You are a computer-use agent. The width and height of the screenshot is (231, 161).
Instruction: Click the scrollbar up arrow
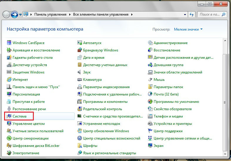click(x=225, y=40)
